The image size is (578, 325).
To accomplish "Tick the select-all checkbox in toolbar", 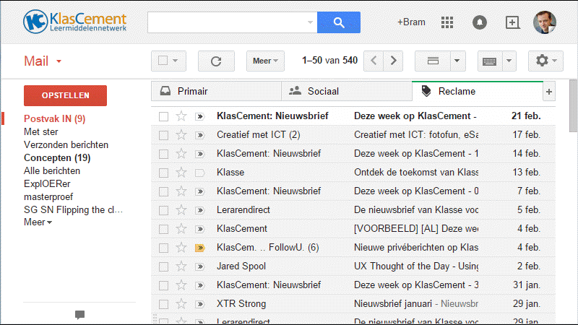I will click(163, 61).
